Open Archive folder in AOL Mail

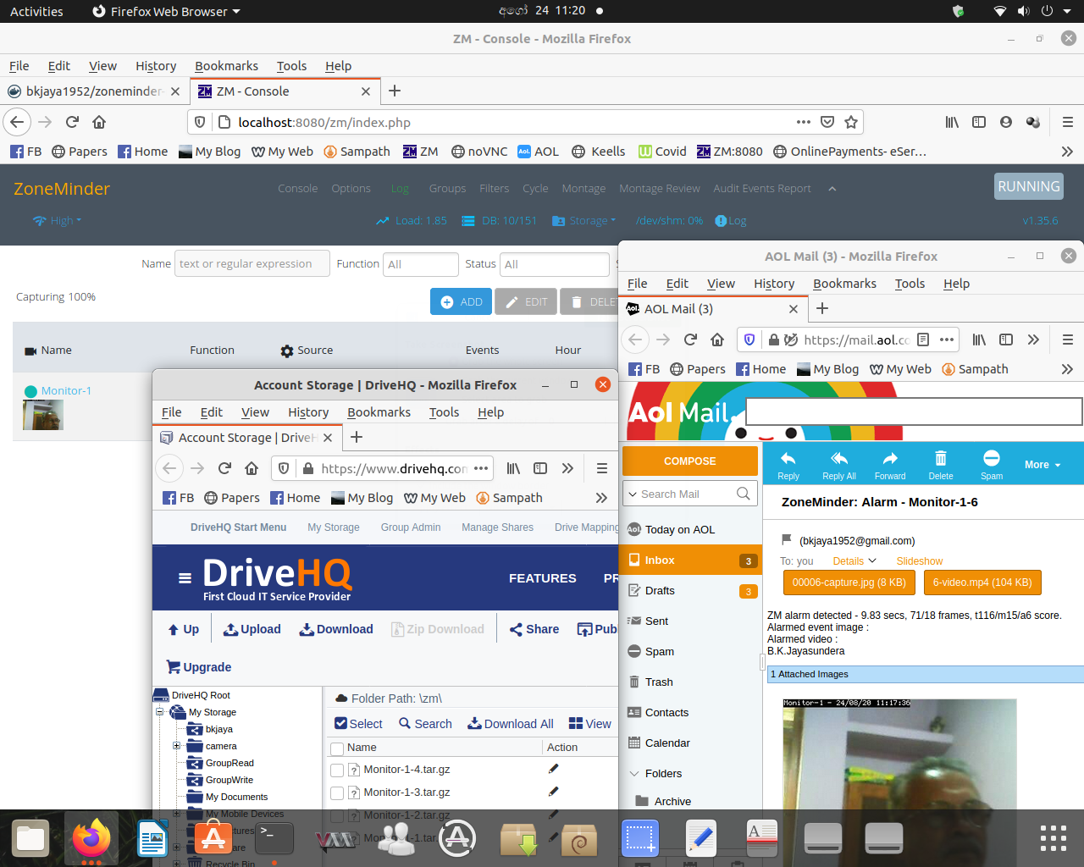[672, 801]
